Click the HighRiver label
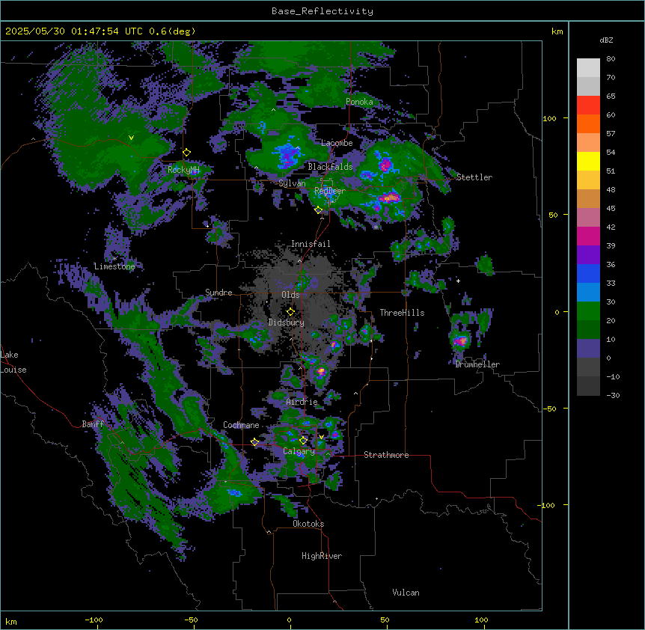 pyautogui.click(x=322, y=556)
